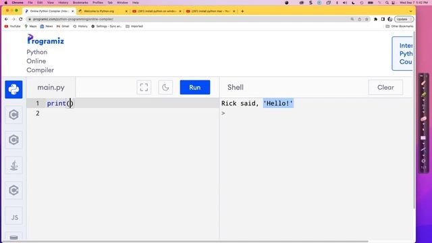The image size is (432, 243).
Task: Click the 'Rick said,' shell output
Action: point(240,103)
